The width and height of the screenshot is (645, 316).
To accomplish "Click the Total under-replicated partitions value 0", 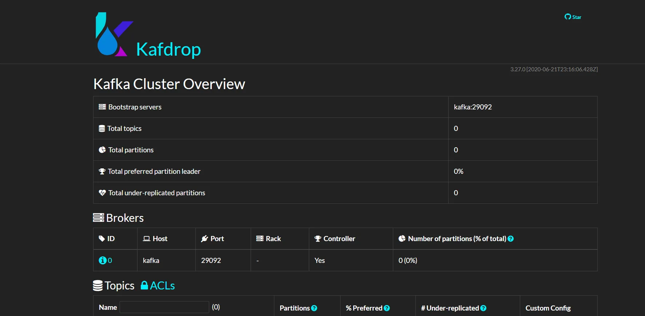I will tap(456, 193).
